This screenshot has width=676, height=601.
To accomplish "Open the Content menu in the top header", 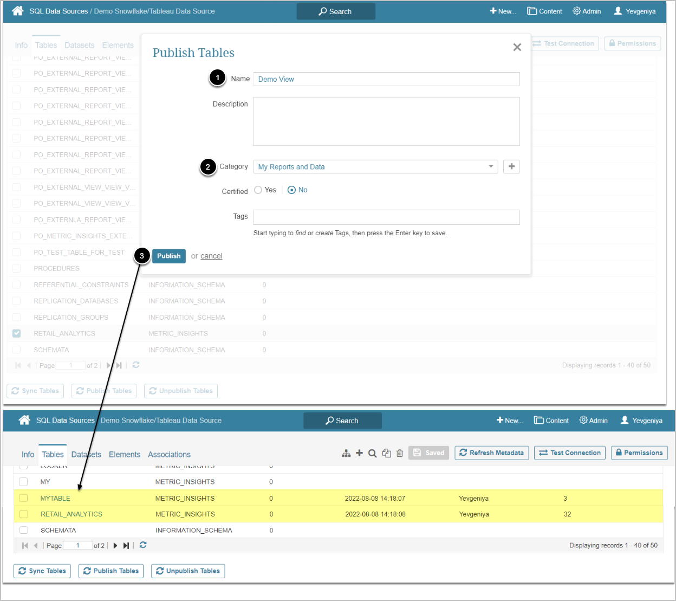I will pos(545,11).
